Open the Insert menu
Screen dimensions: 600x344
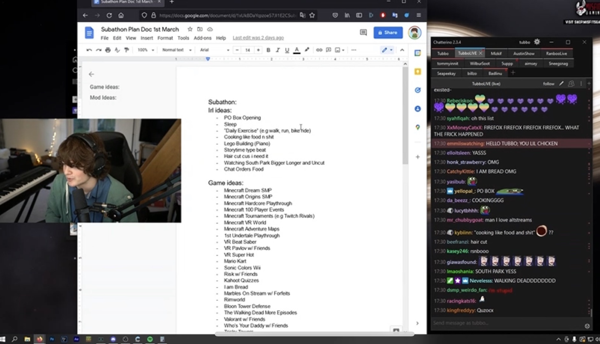point(147,38)
